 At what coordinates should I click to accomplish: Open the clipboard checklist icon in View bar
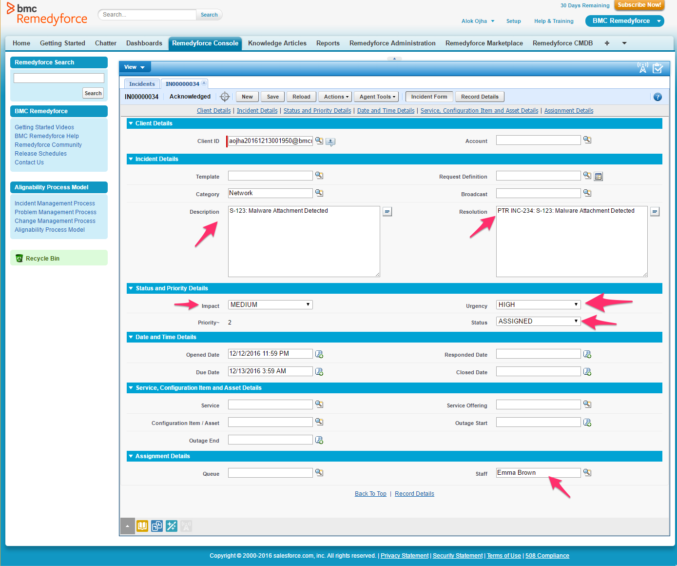pos(658,68)
